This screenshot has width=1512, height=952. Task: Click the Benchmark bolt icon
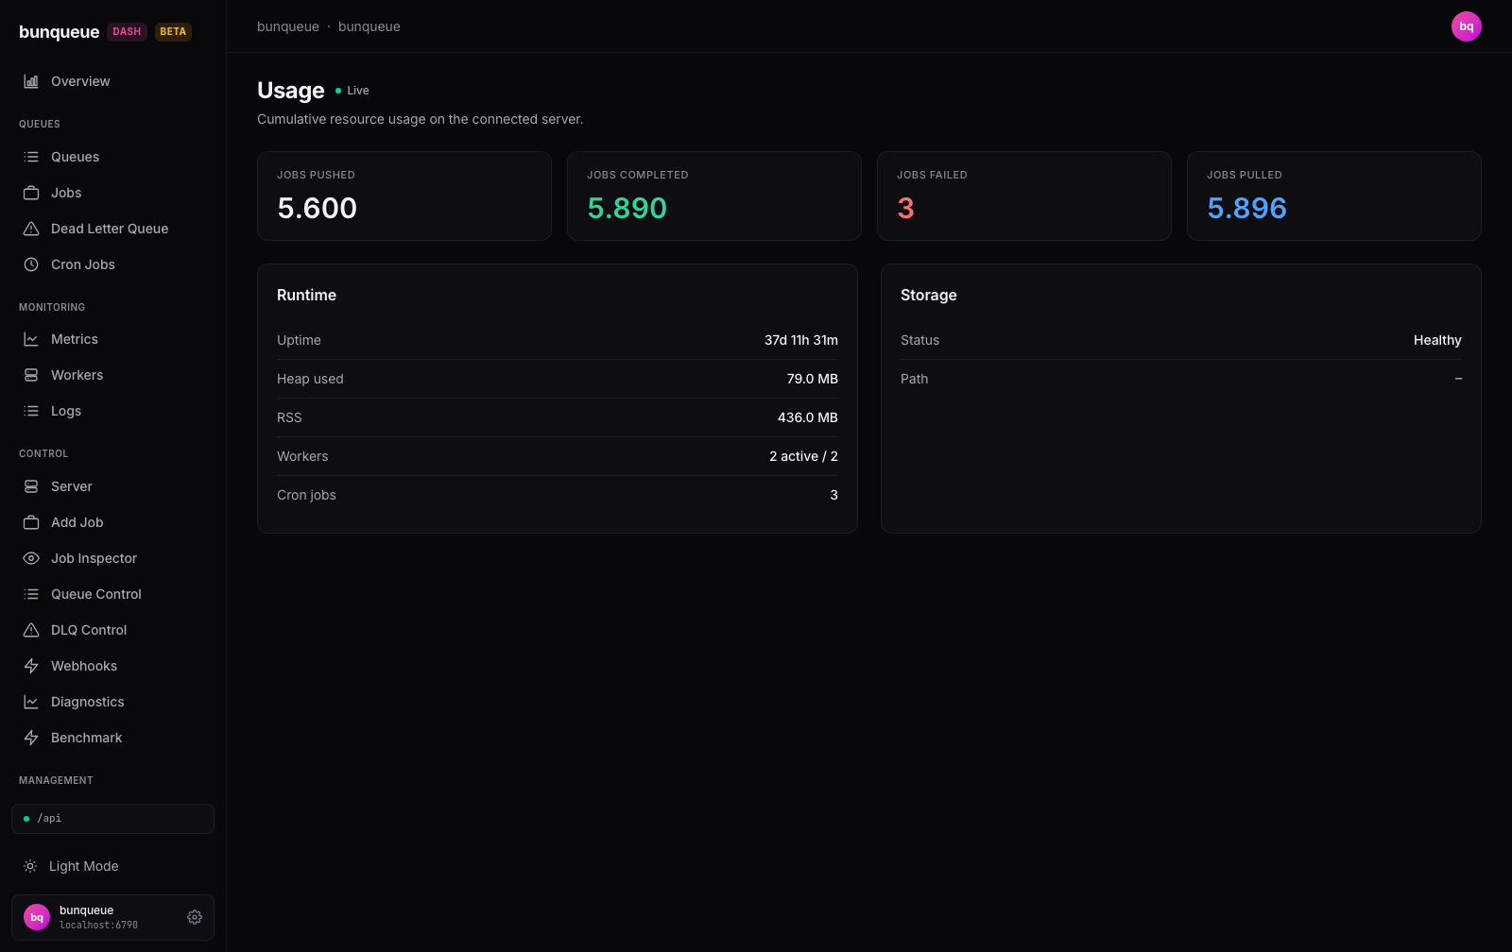(31, 738)
